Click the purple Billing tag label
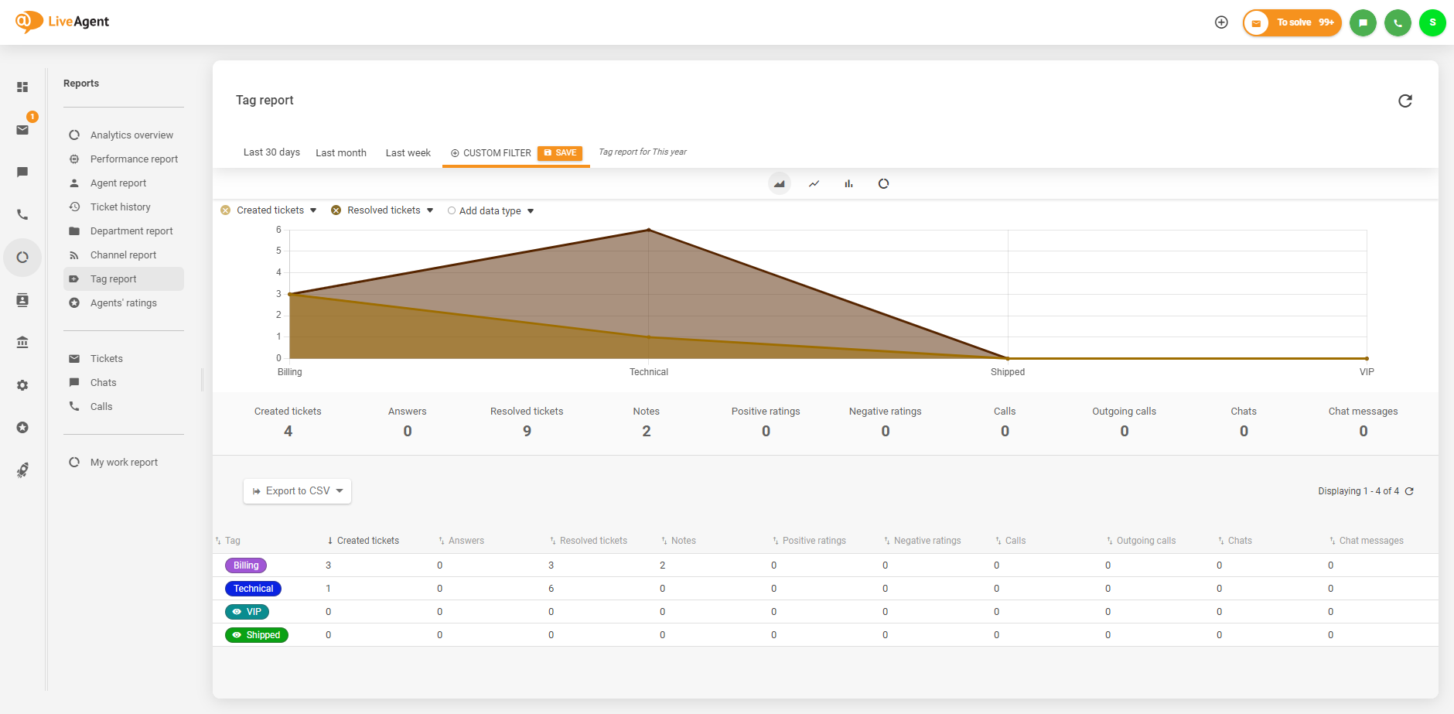 point(246,565)
